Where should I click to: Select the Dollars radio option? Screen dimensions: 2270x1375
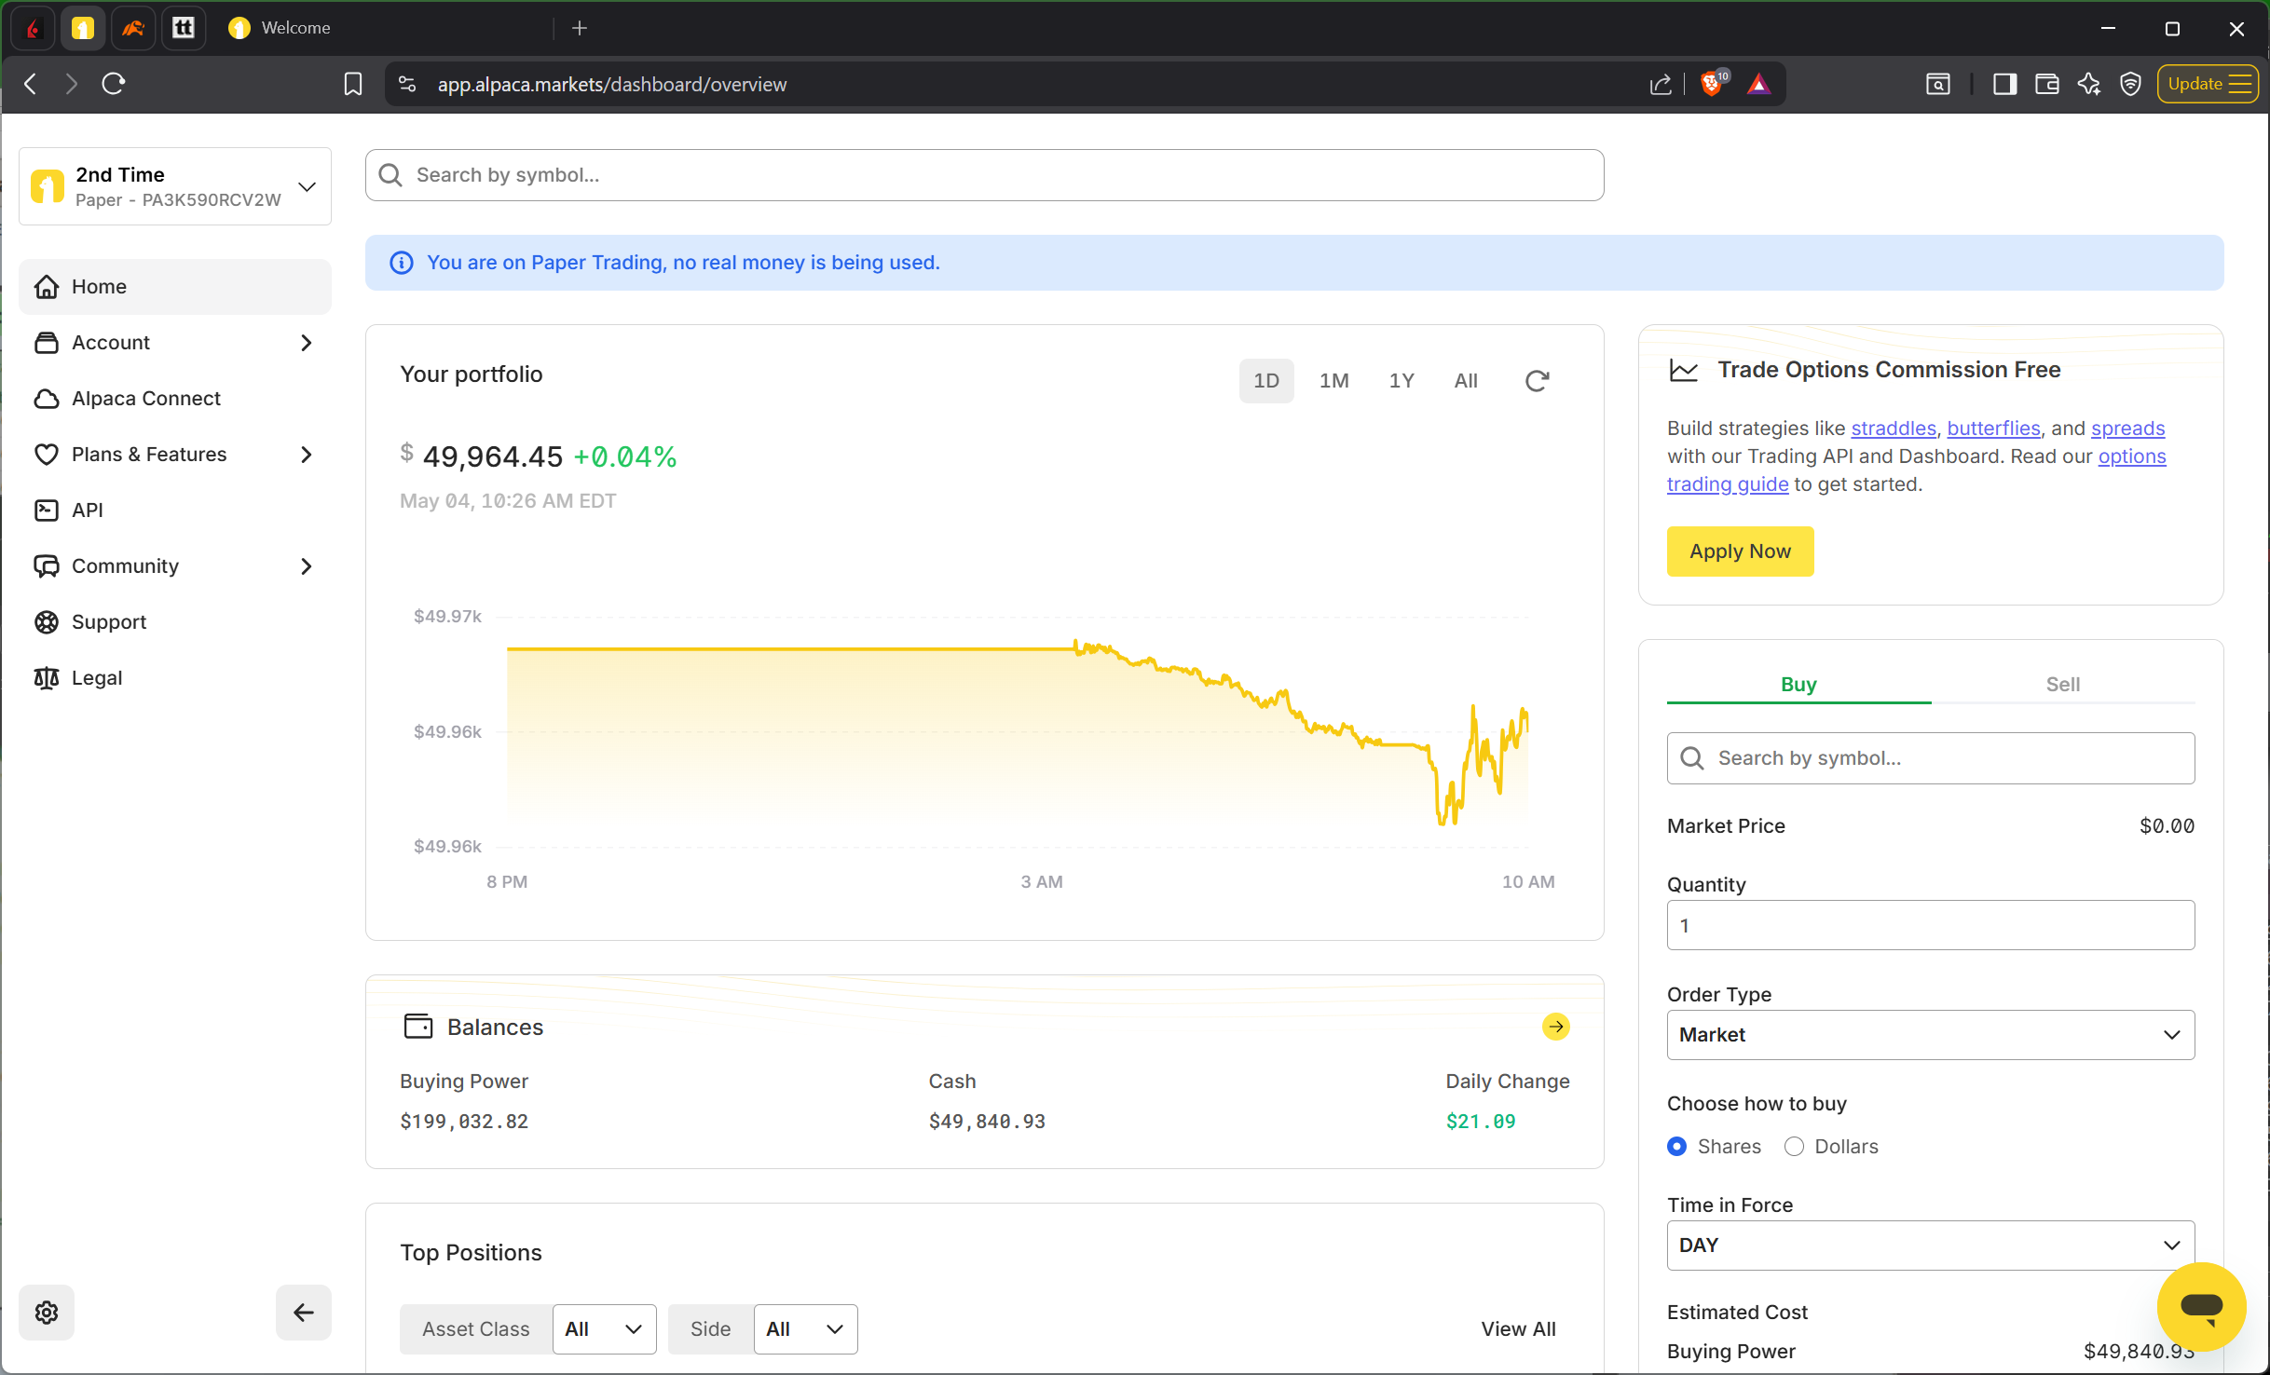[x=1794, y=1146]
